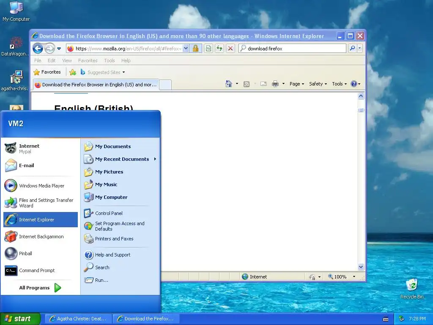433x325 pixels.
Task: Click the on-screen keyboard tray icon
Action: point(386,319)
